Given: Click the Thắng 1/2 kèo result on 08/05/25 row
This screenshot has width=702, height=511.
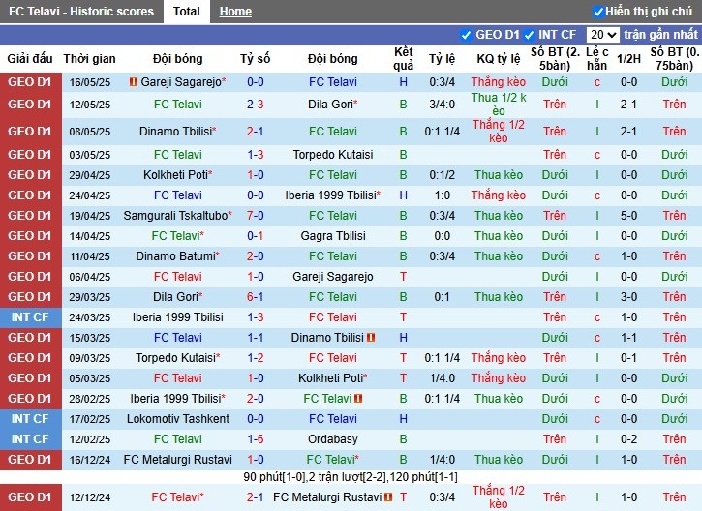Looking at the screenshot, I should click(x=499, y=131).
